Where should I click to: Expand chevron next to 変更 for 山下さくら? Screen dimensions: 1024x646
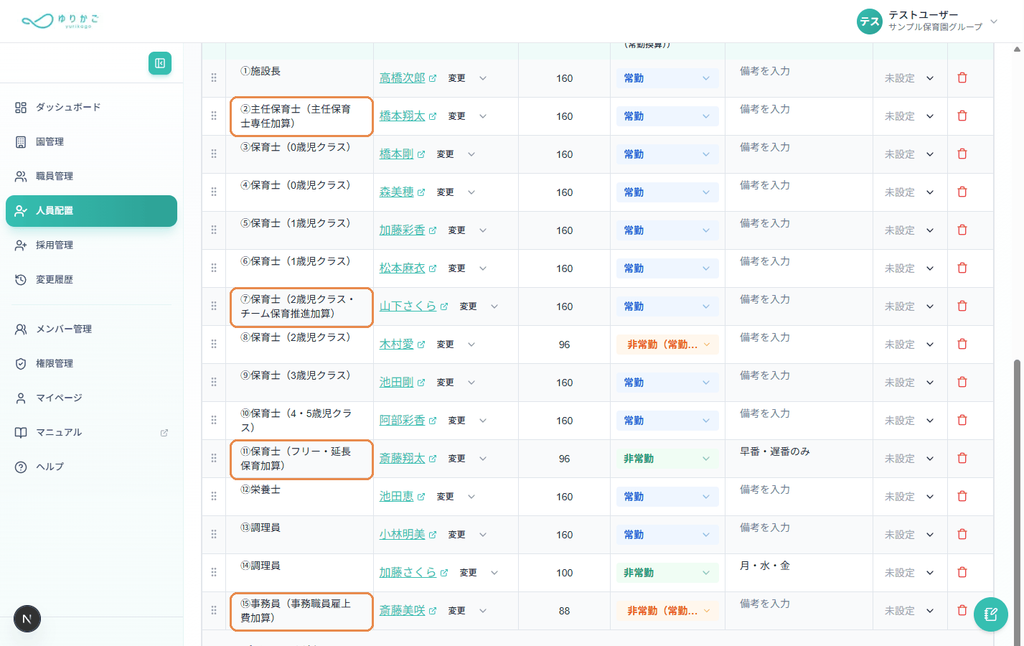pos(494,306)
